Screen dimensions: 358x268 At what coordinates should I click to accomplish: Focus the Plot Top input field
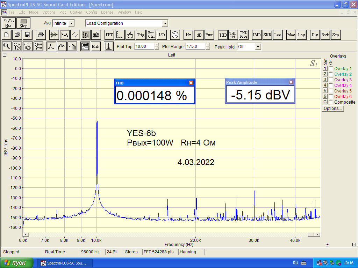pyautogui.click(x=144, y=46)
